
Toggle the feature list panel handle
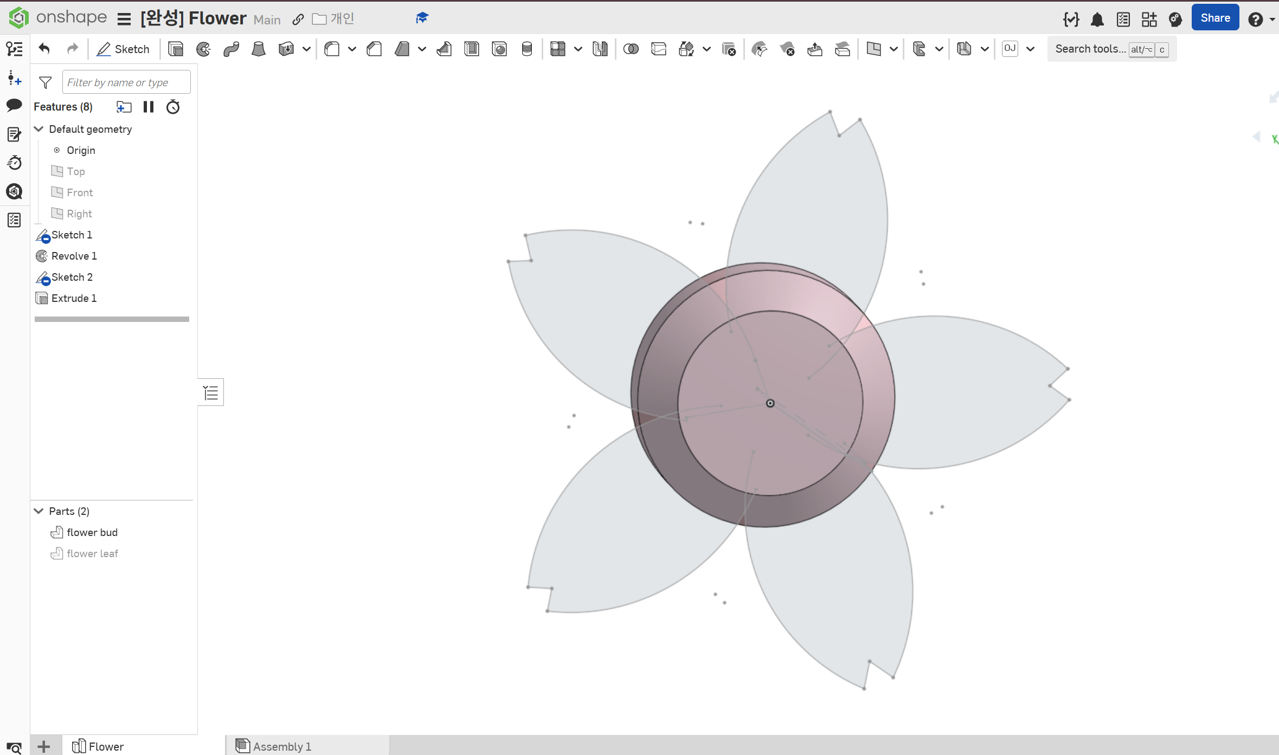(x=211, y=392)
